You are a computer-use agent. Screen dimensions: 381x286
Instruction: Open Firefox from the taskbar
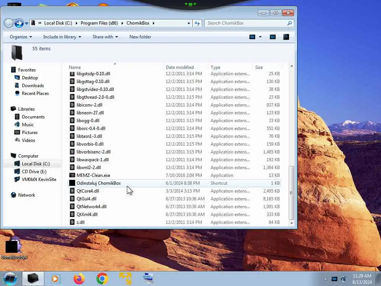coord(79,279)
